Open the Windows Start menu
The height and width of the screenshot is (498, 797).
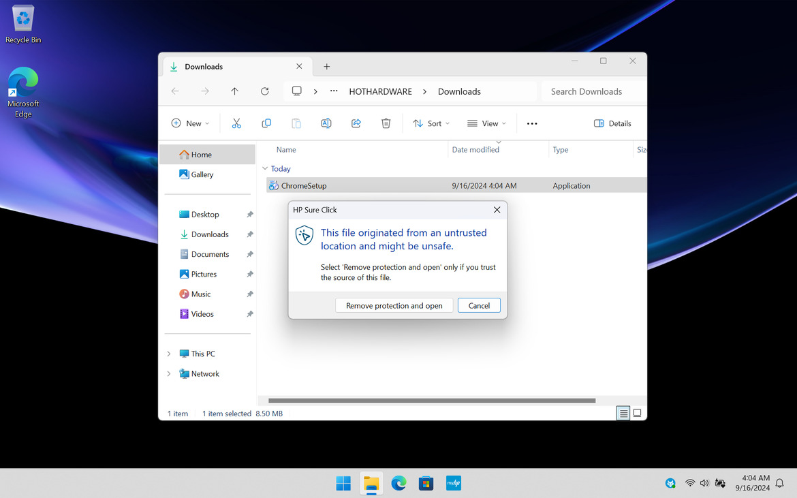343,483
